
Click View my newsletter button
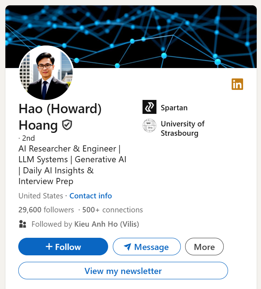tap(123, 271)
